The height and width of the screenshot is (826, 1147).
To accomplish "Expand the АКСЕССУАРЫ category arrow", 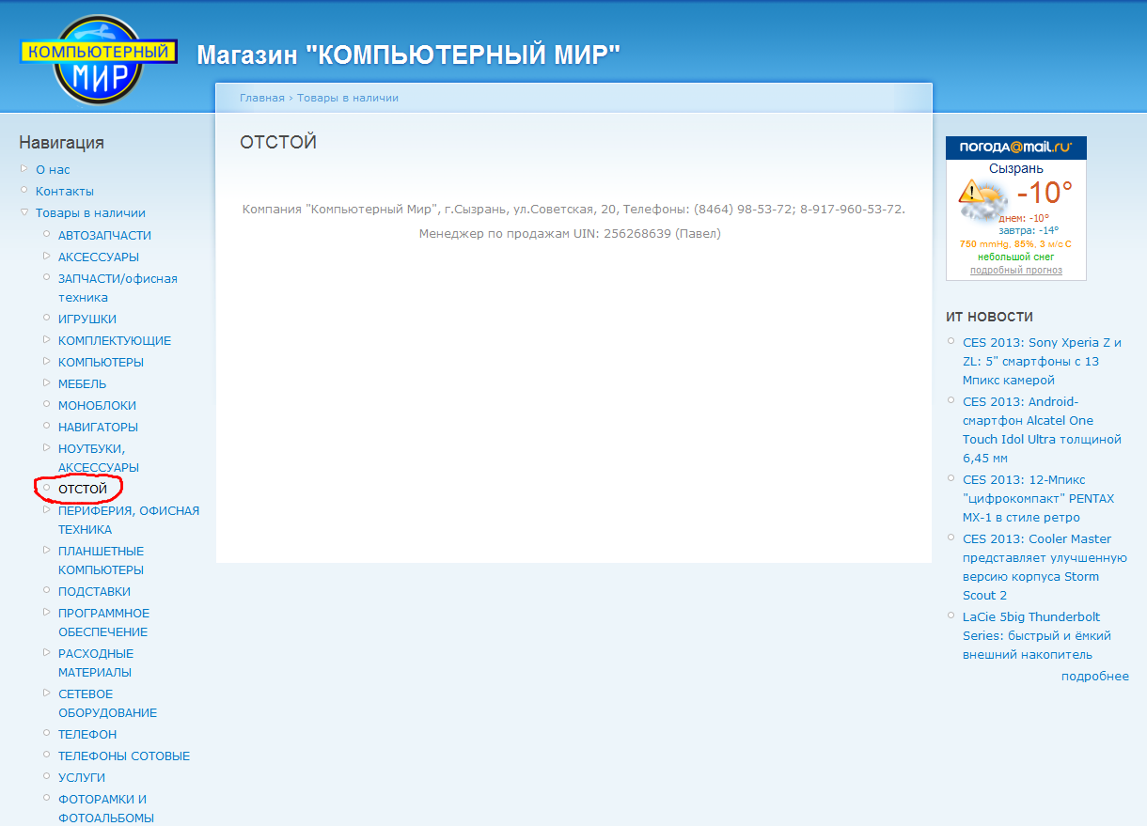I will coord(47,256).
